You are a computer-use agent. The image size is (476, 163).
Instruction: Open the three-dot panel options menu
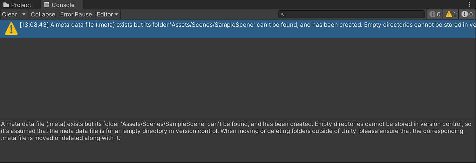470,5
